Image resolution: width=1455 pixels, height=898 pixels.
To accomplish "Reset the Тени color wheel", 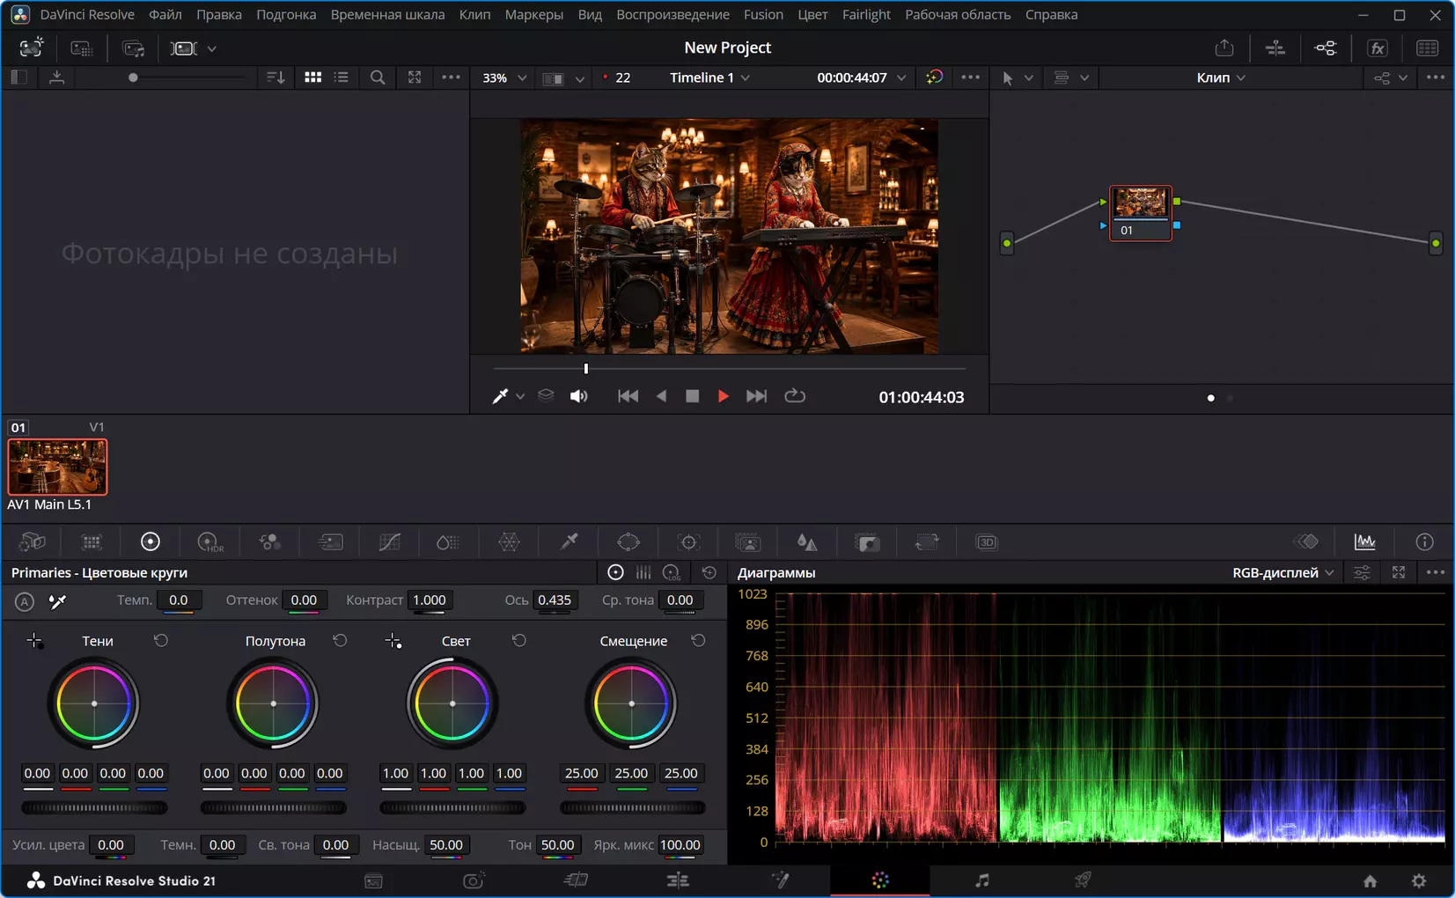I will (161, 641).
